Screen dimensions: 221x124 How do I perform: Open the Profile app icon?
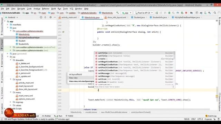click(x=178, y=13)
